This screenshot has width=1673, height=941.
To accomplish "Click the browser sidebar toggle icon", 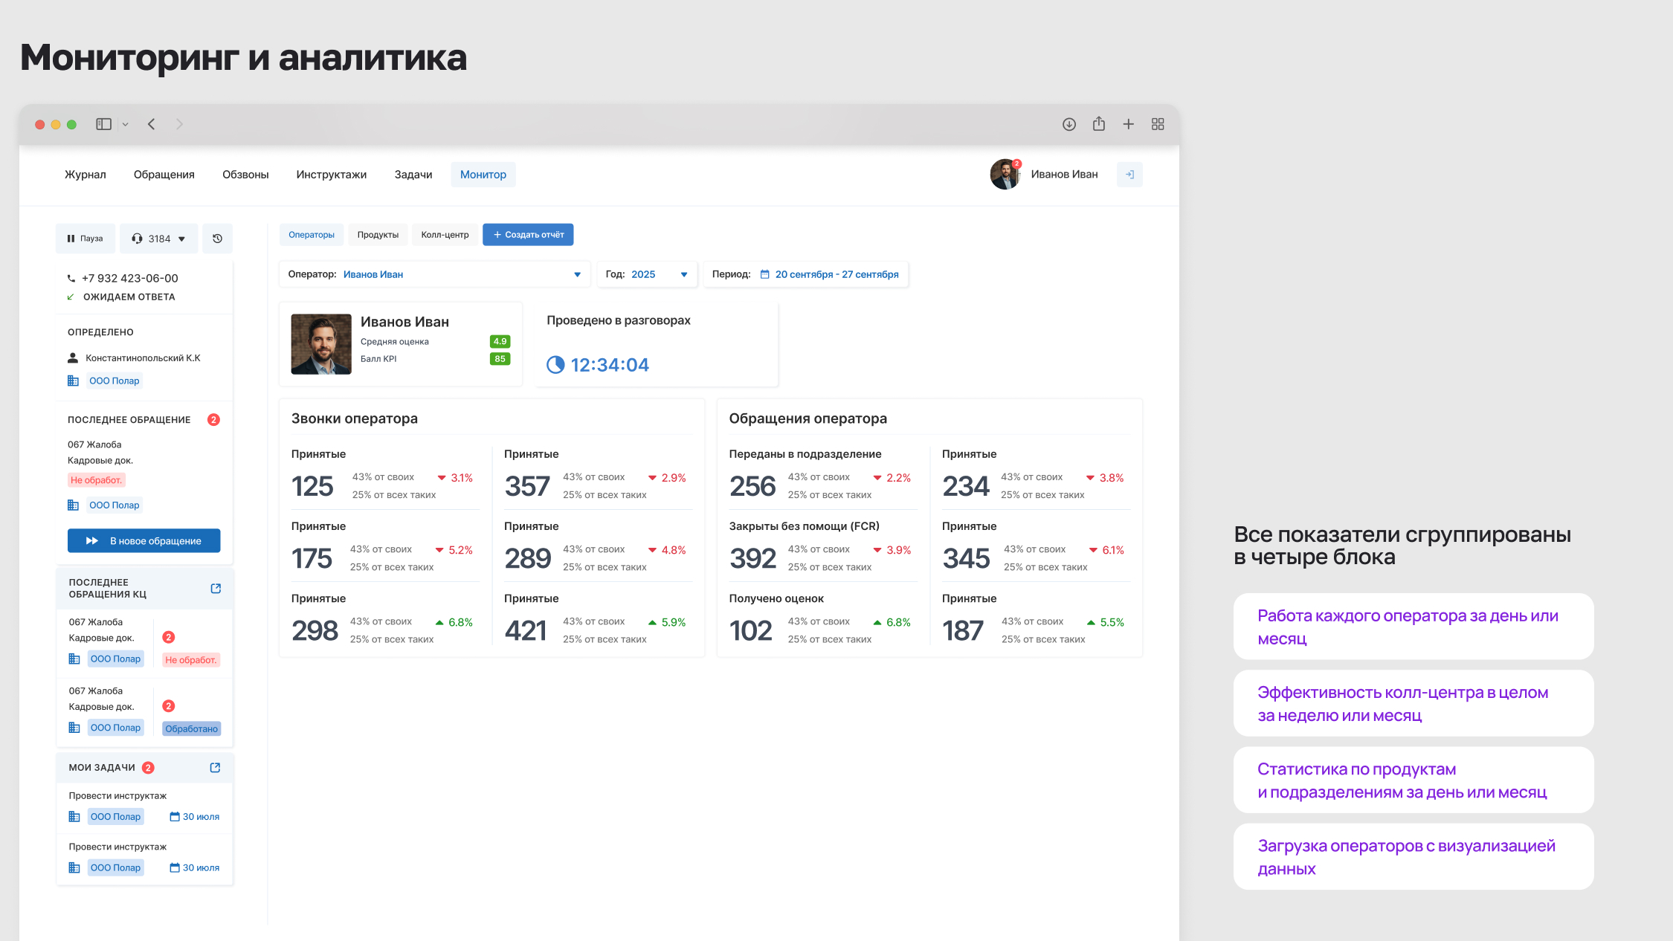I will [103, 124].
